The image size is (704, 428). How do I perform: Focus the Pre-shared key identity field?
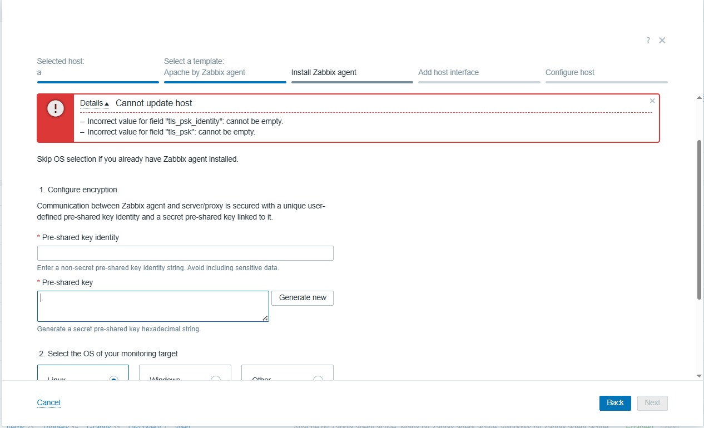pyautogui.click(x=185, y=253)
